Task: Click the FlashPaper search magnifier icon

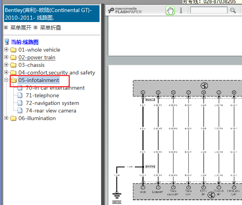Action: click(x=233, y=10)
